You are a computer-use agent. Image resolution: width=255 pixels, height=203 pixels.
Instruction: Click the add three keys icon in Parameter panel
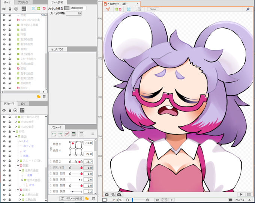point(60,134)
